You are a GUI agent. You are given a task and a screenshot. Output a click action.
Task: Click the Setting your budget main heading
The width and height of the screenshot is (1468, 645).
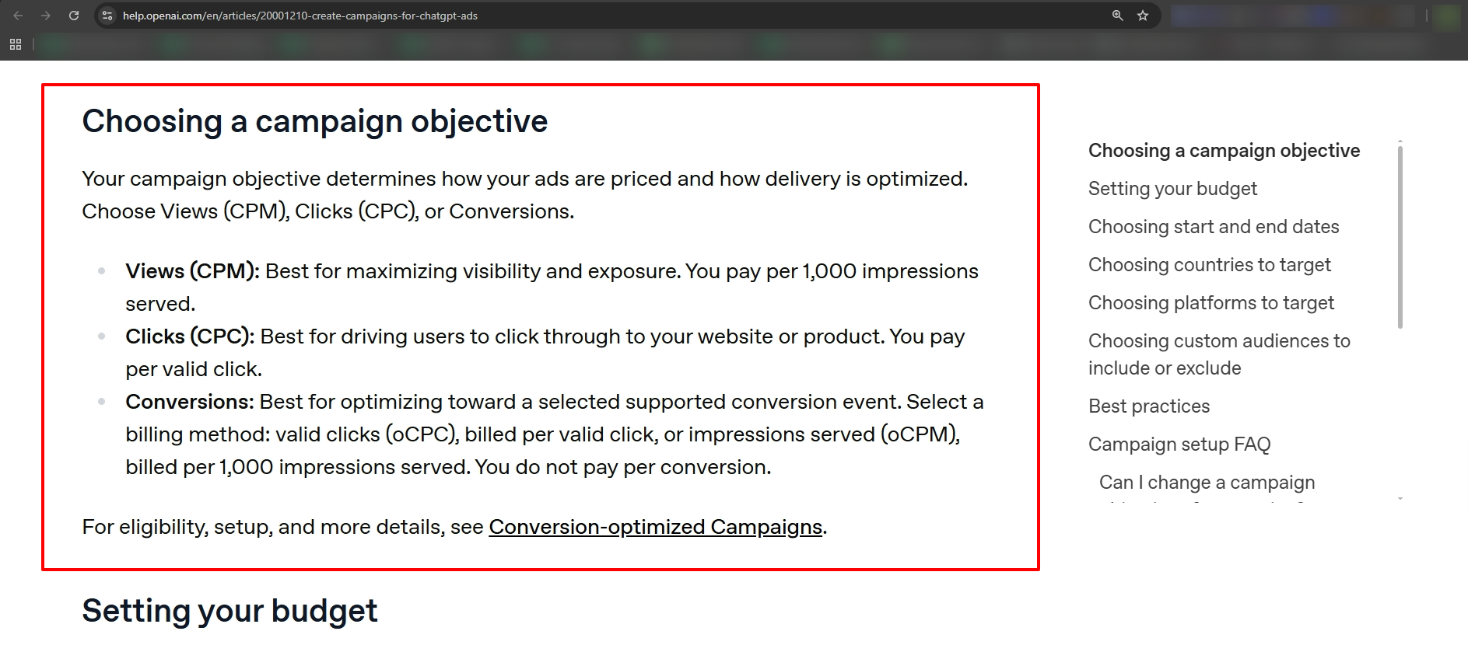(229, 611)
